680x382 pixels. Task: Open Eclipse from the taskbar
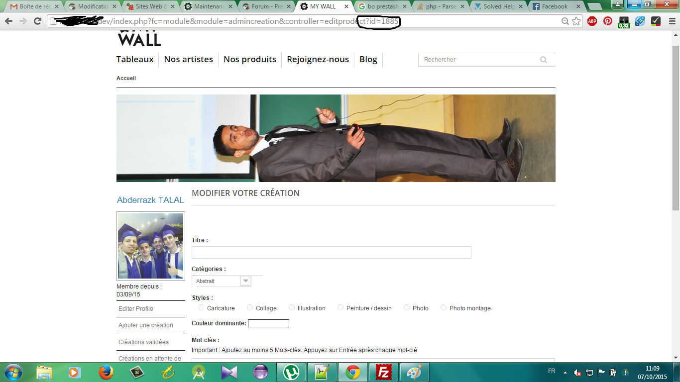pyautogui.click(x=260, y=372)
